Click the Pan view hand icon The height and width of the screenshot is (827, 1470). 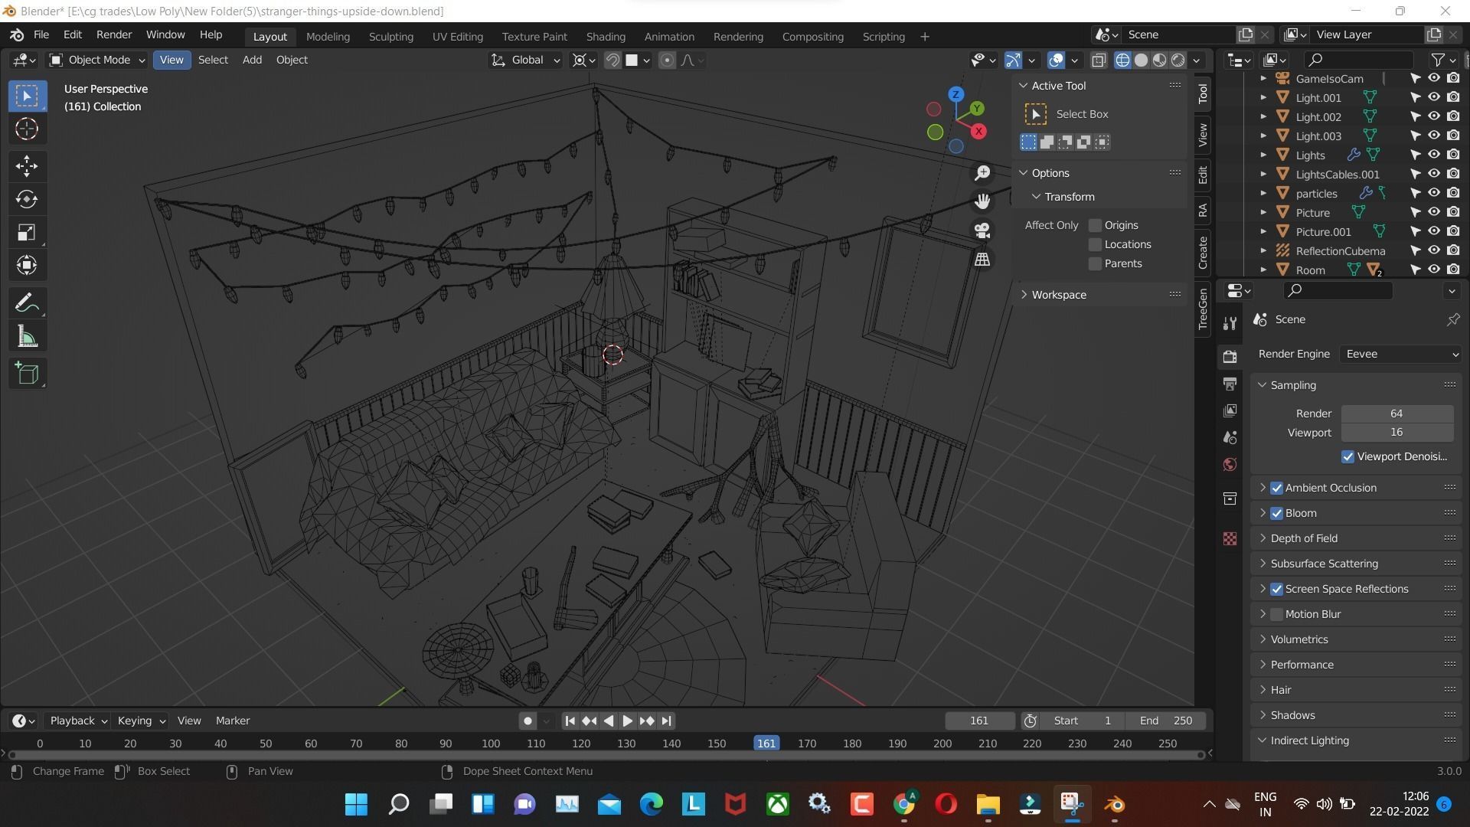click(x=982, y=201)
